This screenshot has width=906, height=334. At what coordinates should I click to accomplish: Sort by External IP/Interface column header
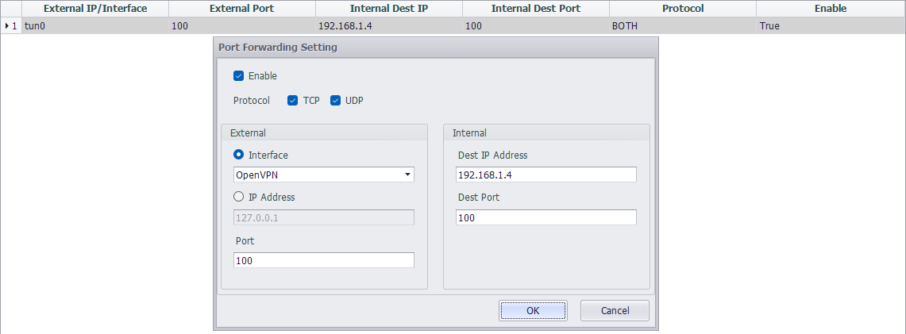(95, 9)
